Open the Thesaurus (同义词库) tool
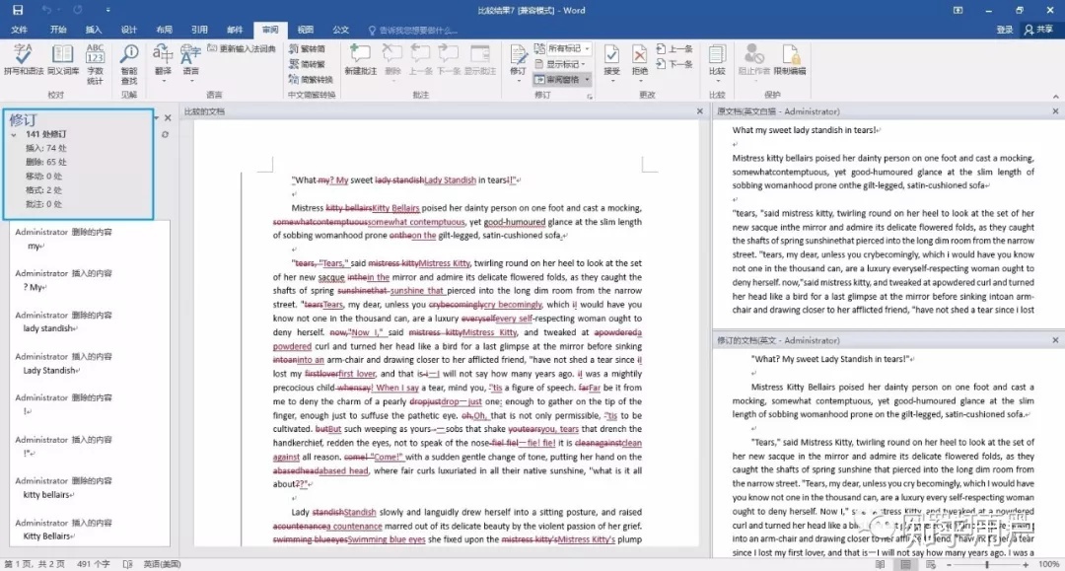Screen dimensions: 1065x571 point(62,59)
